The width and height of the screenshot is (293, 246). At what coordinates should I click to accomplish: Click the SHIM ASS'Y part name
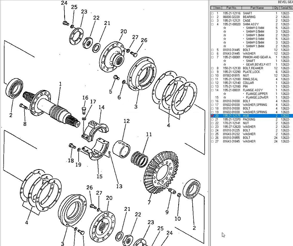pos(251,24)
